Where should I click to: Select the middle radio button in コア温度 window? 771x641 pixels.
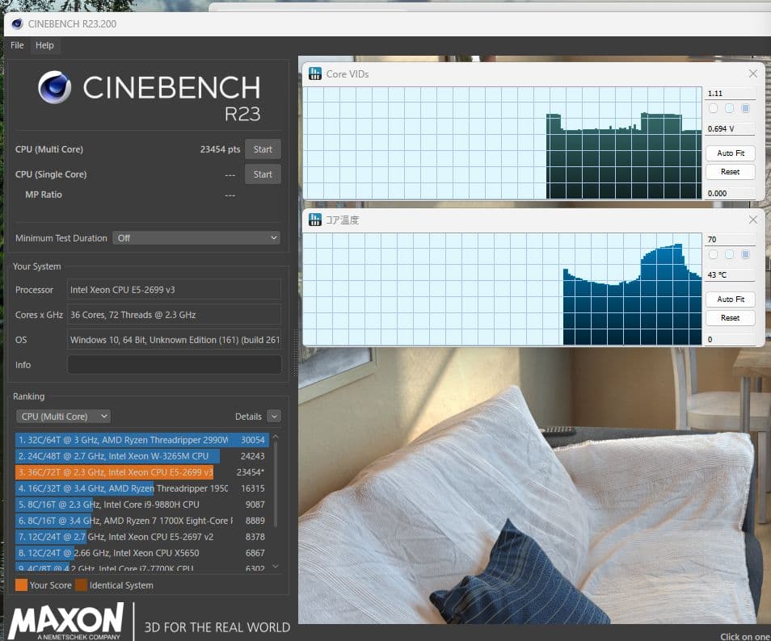(729, 254)
